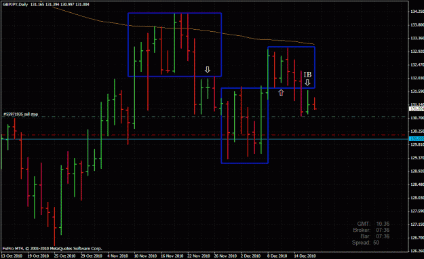Click the '8 Dec 2010' date label
This screenshot has height=259, width=424.
pos(277,256)
